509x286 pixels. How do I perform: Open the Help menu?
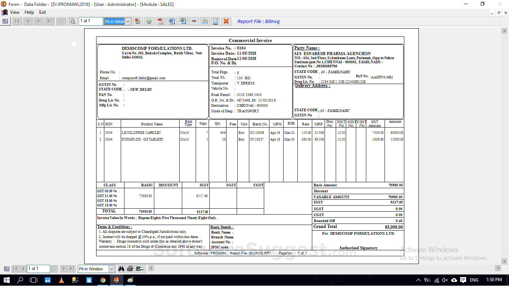[x=29, y=12]
